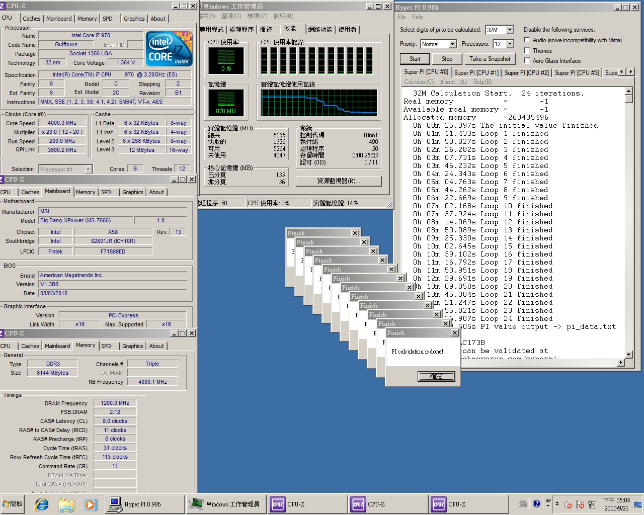
Task: Click the Calculate(C) menu in Super PI
Action: click(419, 82)
